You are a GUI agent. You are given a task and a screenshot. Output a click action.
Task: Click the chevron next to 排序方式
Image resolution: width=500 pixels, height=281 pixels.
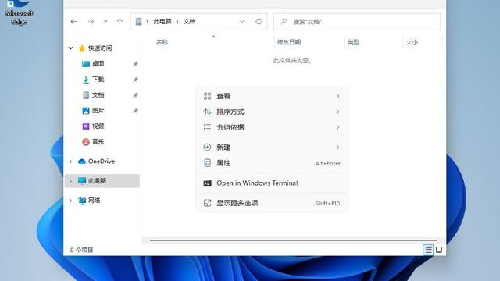pyautogui.click(x=337, y=112)
